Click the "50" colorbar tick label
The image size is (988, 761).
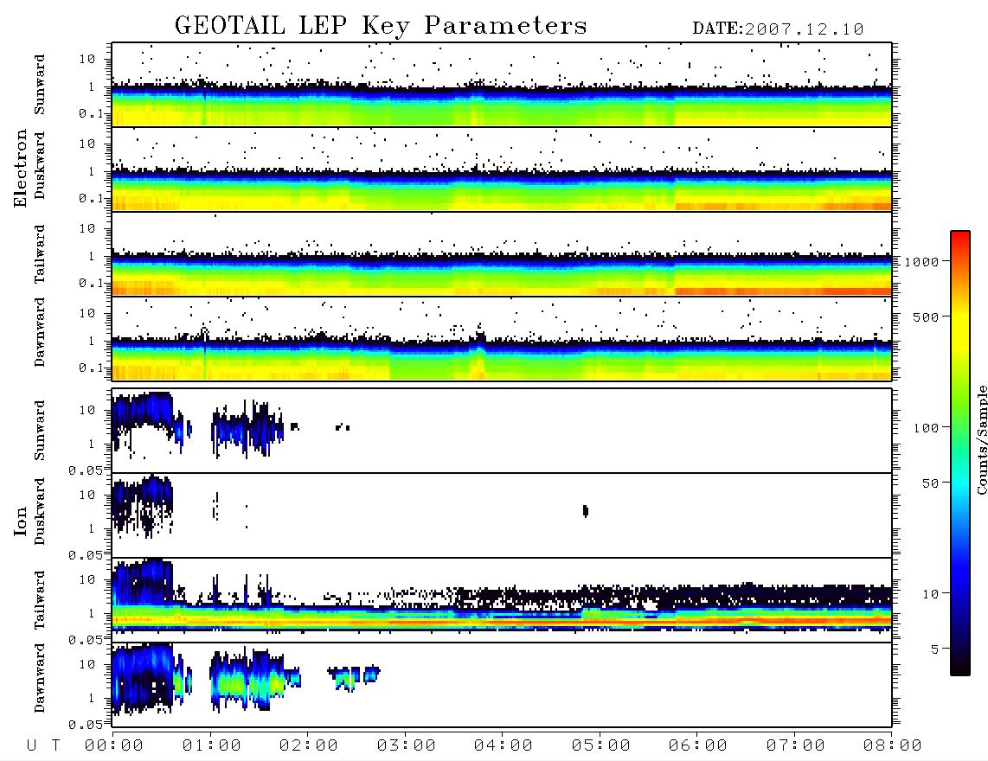930,483
